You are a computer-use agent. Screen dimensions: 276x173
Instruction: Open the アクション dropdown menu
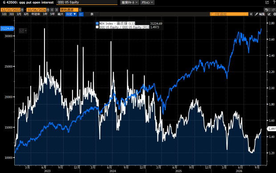pos(147,3)
